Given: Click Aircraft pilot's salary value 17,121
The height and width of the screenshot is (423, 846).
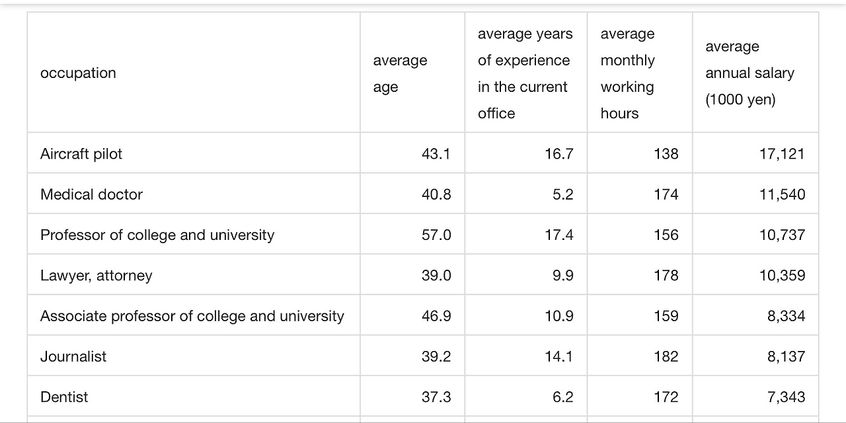Looking at the screenshot, I should tap(783, 154).
